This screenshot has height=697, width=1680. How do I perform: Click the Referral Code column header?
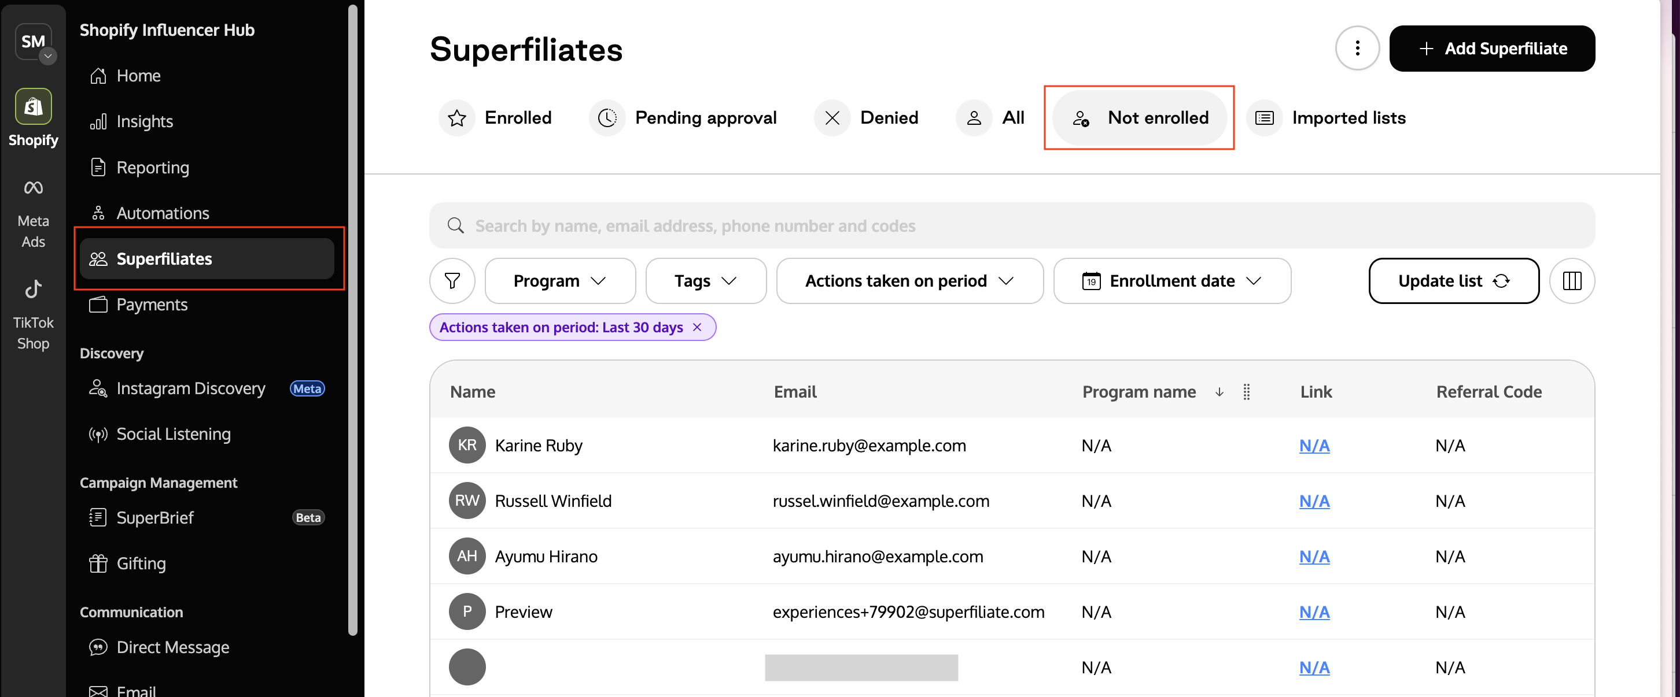pyautogui.click(x=1489, y=391)
